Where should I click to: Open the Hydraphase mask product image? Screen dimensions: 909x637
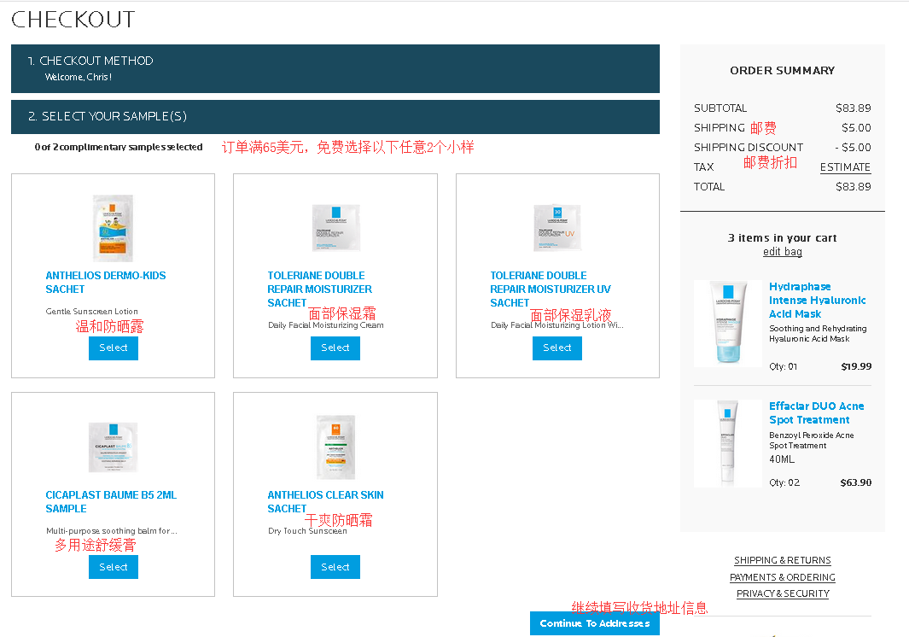(x=727, y=324)
